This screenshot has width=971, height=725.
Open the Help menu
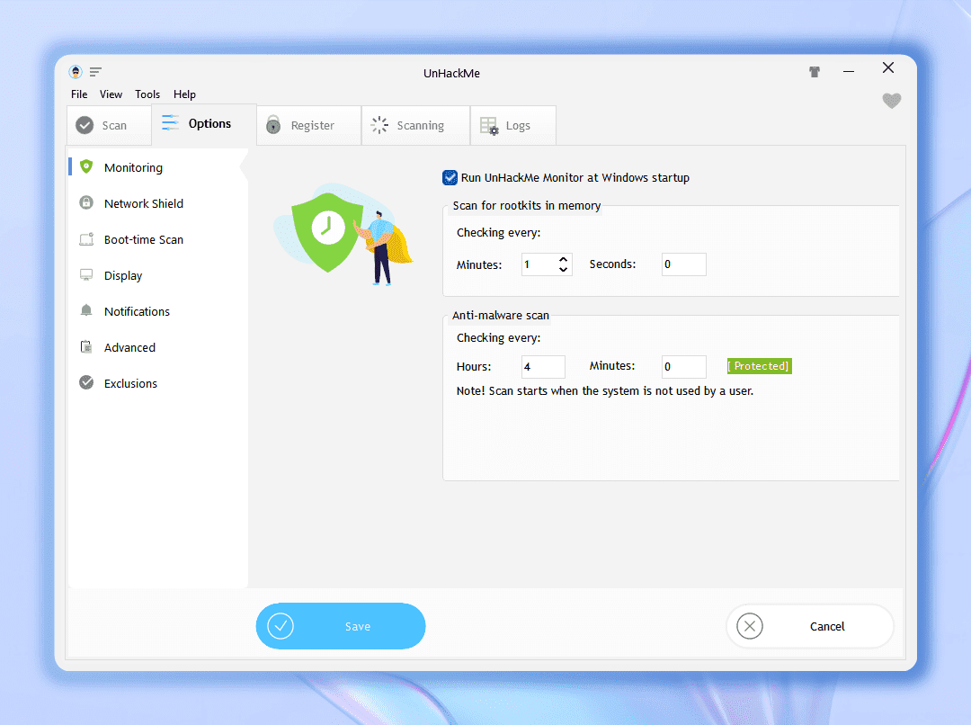tap(184, 94)
